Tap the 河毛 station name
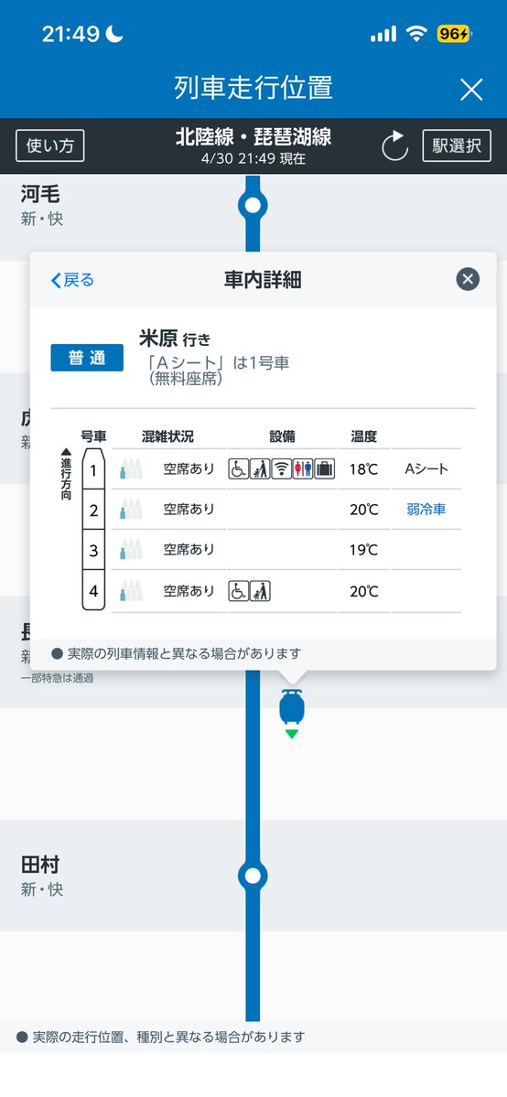The image size is (507, 1097). click(x=40, y=194)
